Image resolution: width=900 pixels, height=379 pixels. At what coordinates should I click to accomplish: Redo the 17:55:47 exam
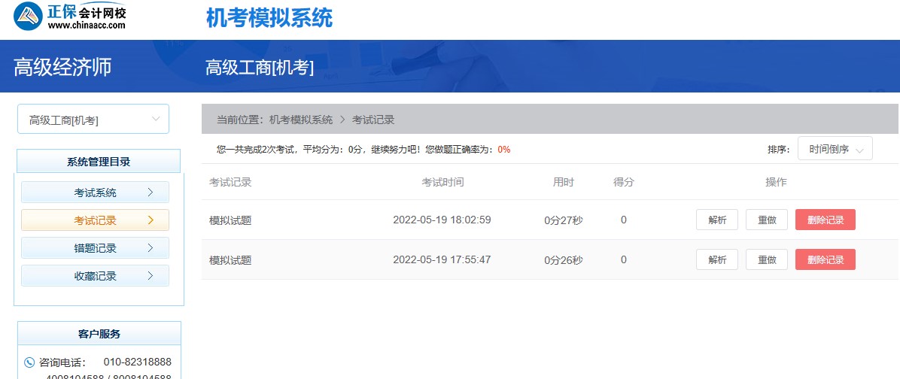click(x=766, y=259)
